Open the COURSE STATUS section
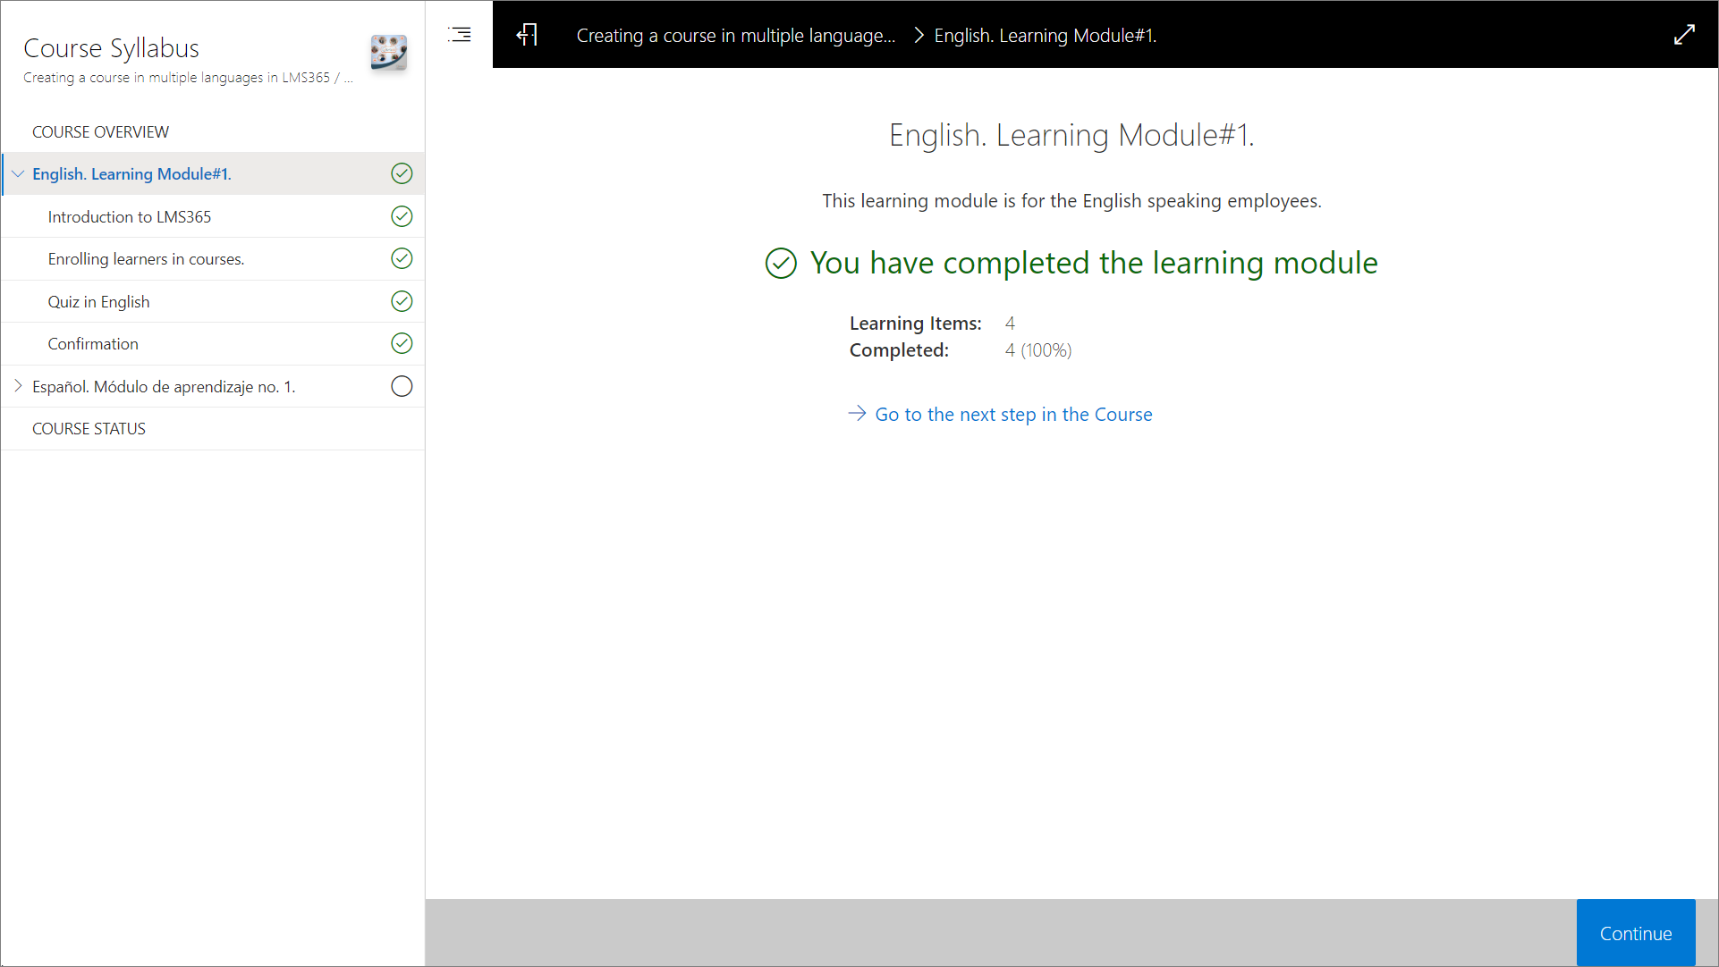The height and width of the screenshot is (967, 1719). click(89, 429)
